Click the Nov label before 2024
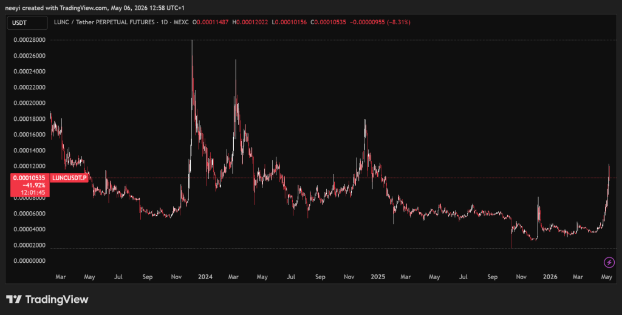Image resolution: width=622 pixels, height=315 pixels. coord(176,277)
